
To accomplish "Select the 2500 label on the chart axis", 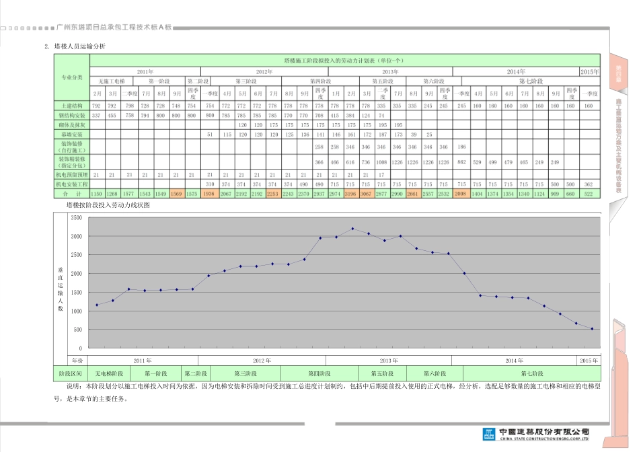I will click(76, 255).
